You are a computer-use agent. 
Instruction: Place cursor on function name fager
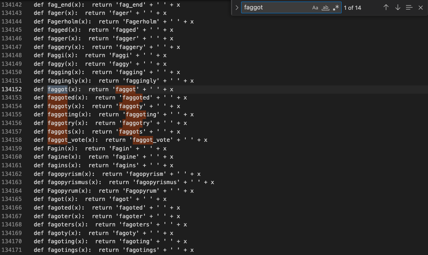point(56,13)
